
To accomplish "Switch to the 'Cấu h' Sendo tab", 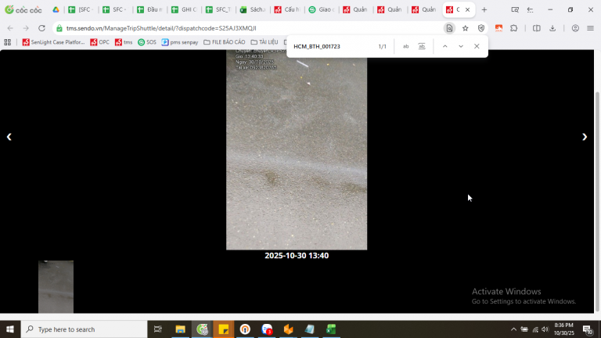I will coord(287,9).
